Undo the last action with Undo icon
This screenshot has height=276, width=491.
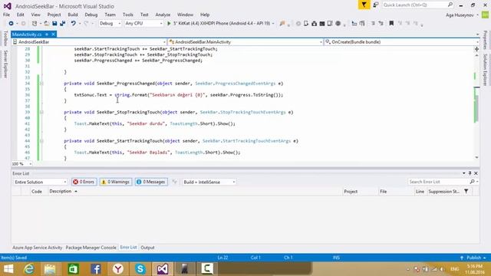pos(73,24)
